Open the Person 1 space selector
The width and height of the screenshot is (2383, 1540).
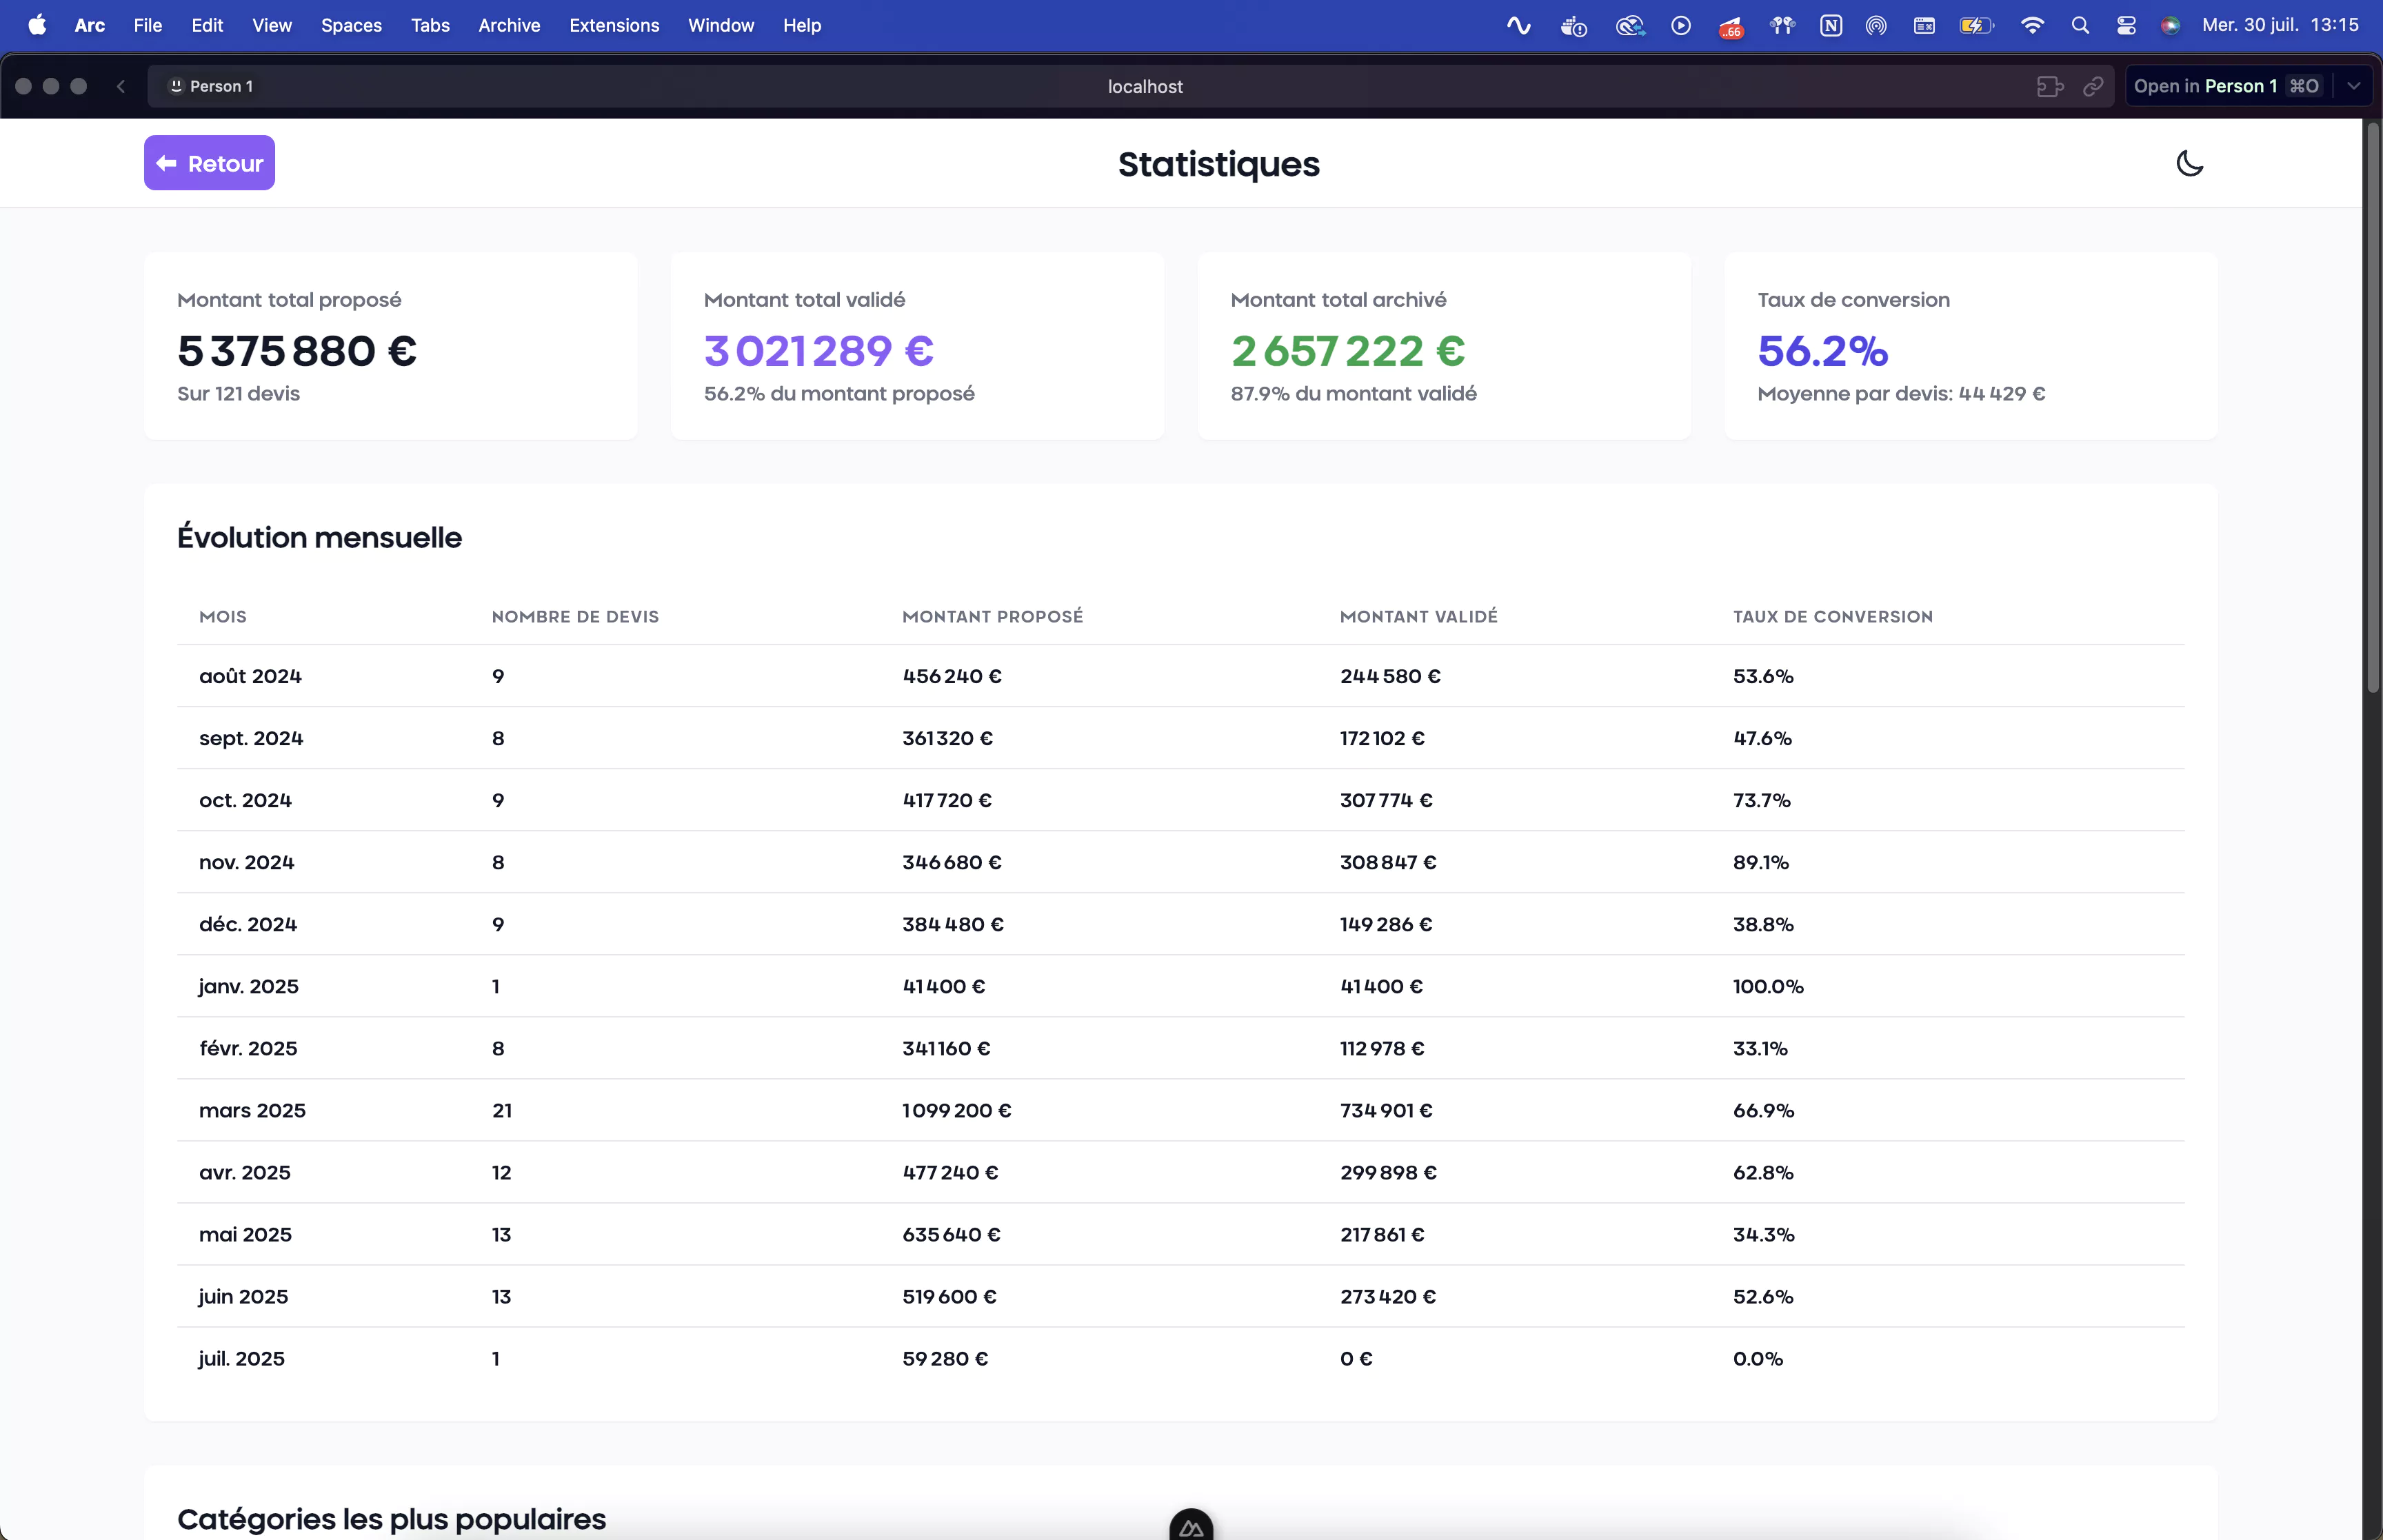coord(211,86)
